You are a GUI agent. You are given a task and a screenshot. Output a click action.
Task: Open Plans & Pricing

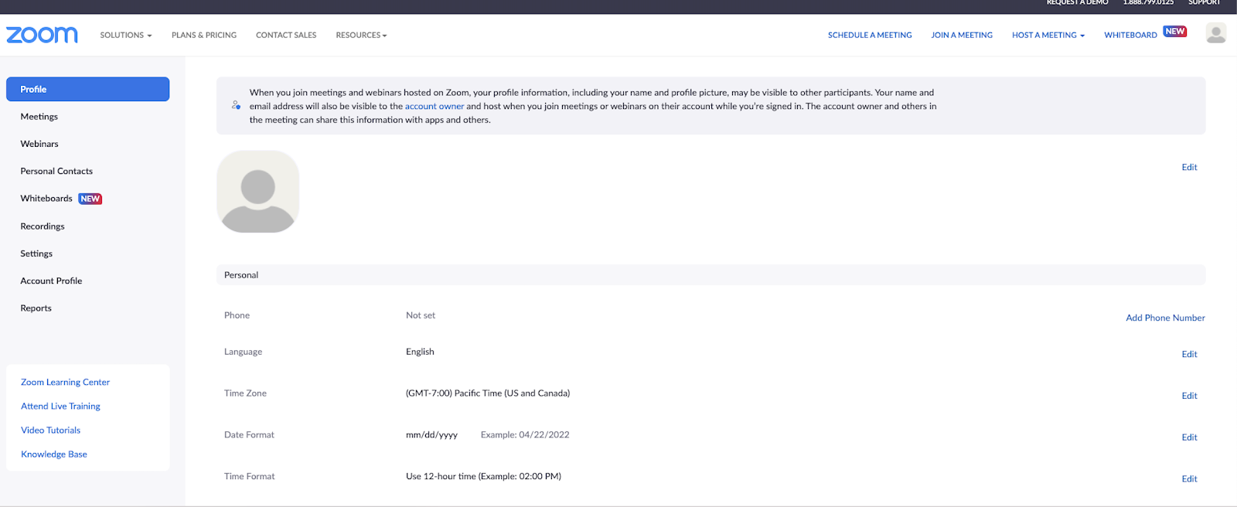coord(204,35)
